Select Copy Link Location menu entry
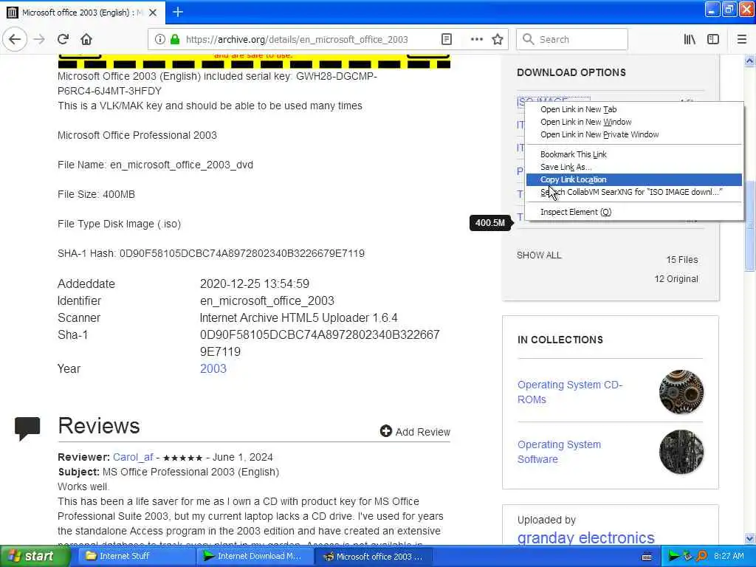 634,179
